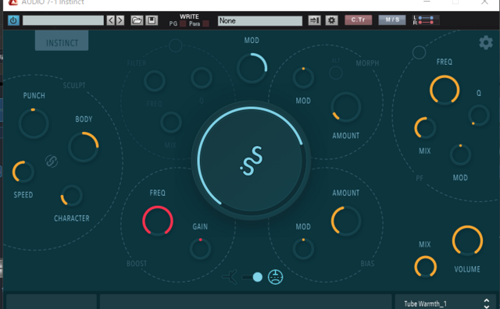
Task: Click the PF FREQ knob
Action: click(445, 90)
